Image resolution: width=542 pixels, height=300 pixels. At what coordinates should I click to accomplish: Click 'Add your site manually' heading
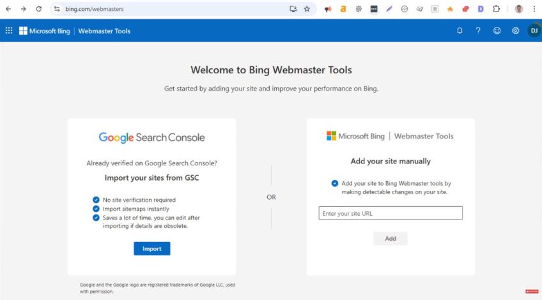click(x=391, y=161)
